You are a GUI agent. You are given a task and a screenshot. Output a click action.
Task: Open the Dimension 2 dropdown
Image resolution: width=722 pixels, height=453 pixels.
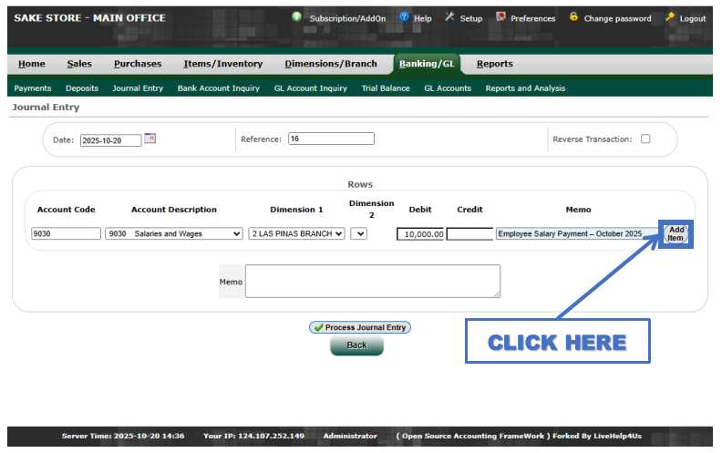tap(358, 233)
